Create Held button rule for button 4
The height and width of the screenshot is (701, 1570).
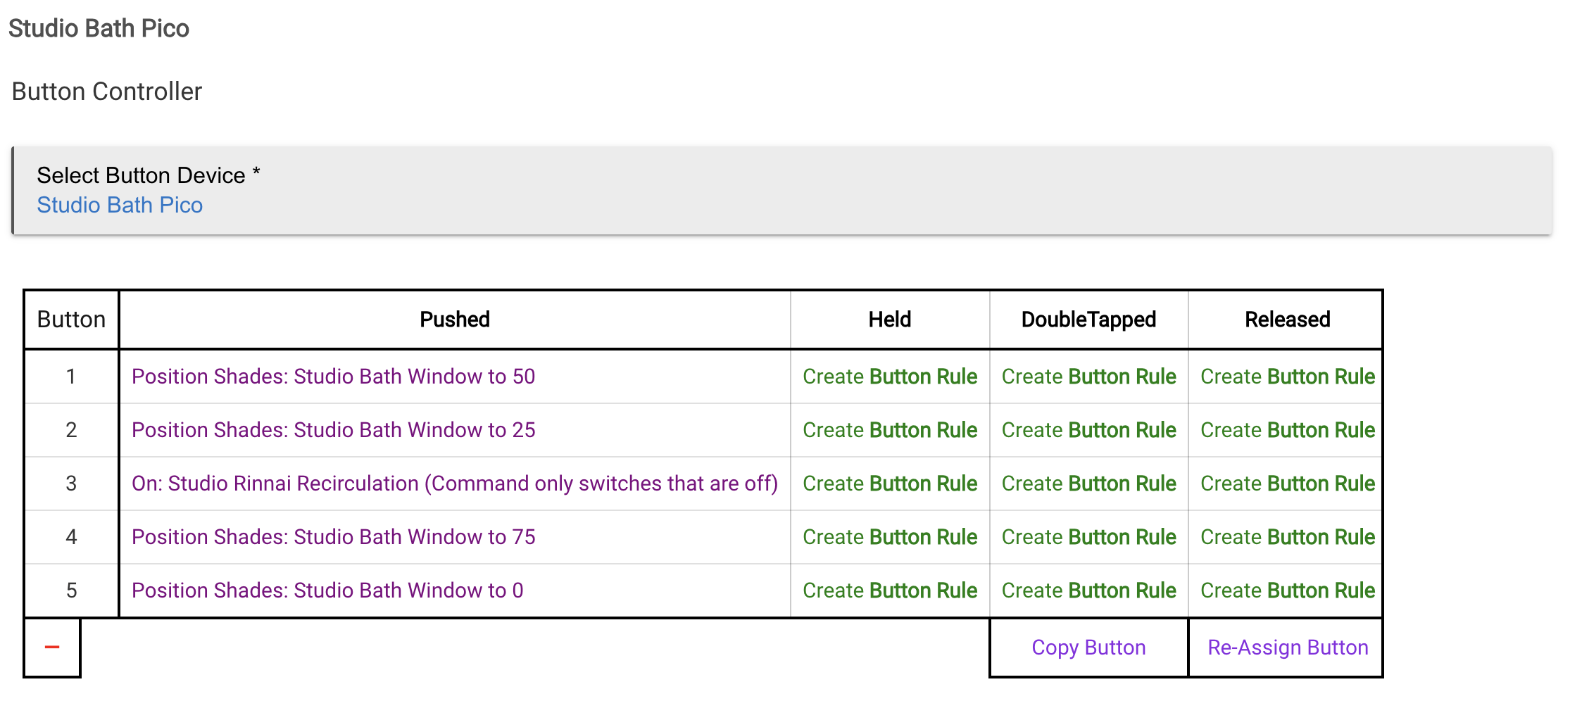889,537
